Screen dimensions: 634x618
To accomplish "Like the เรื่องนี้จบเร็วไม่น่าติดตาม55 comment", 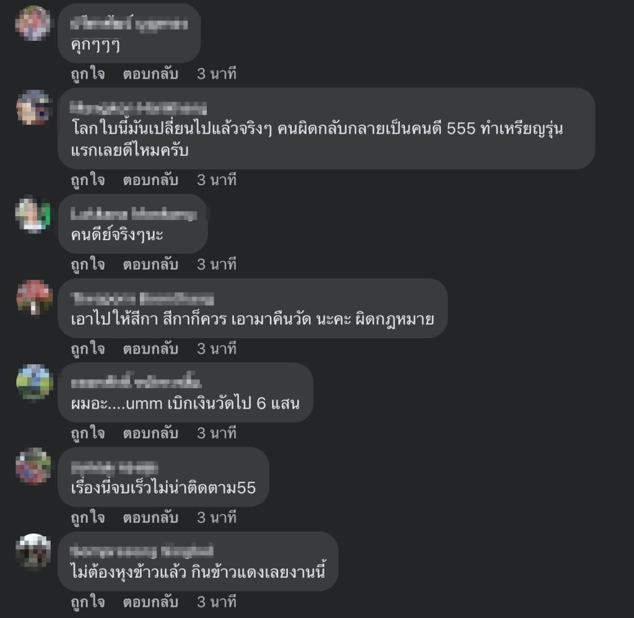I will click(88, 518).
